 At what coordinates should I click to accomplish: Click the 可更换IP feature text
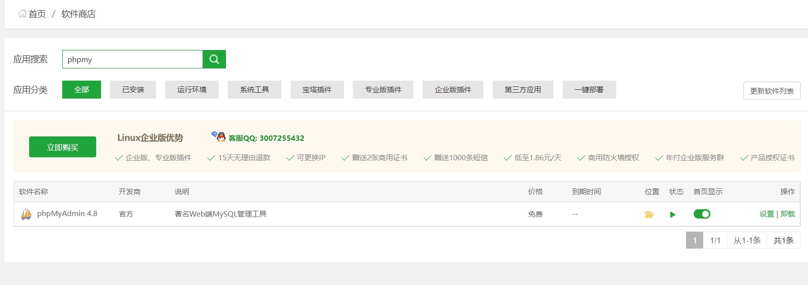[x=311, y=158]
